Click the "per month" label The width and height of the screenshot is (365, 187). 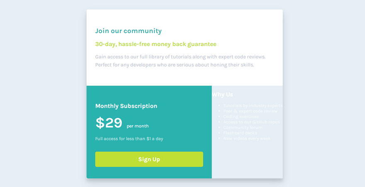tap(138, 126)
